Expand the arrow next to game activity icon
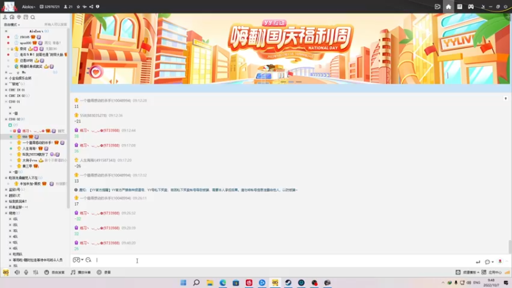This screenshot has width=512, height=288. pos(83,260)
